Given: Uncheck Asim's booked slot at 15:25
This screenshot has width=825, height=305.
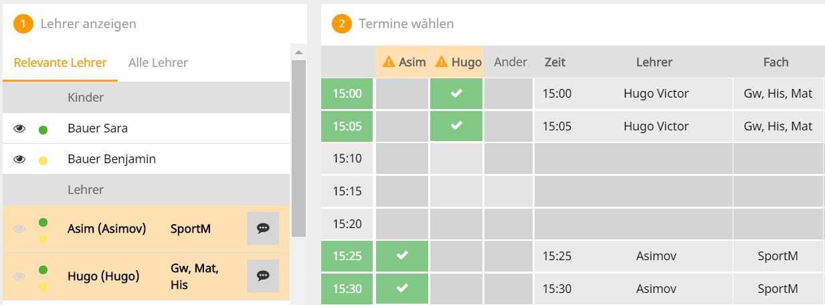Looking at the screenshot, I should click(402, 256).
